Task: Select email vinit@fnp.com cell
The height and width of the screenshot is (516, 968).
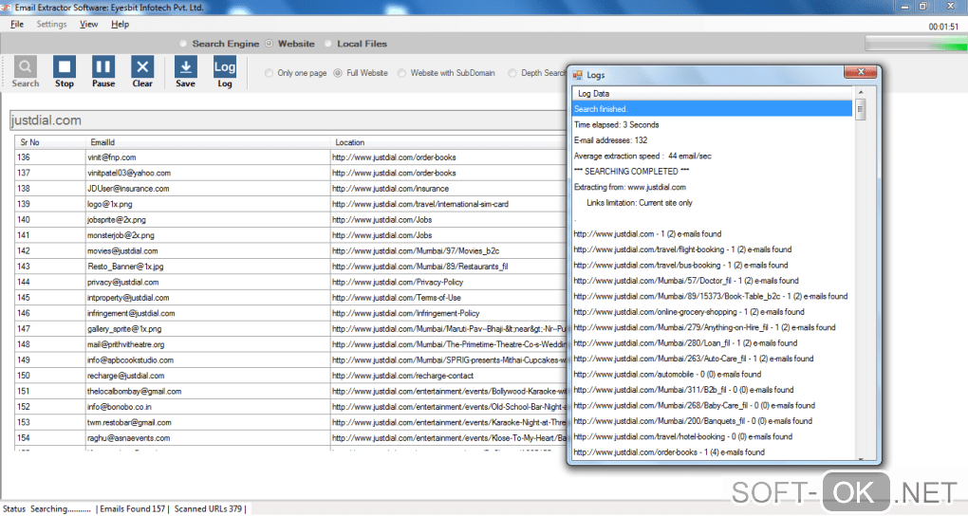Action: point(209,157)
